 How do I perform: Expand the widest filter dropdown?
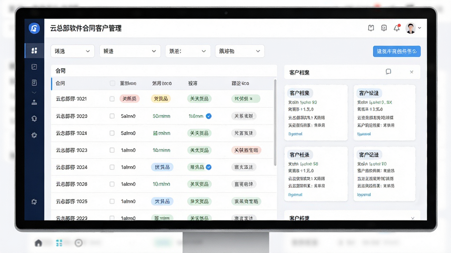130,51
